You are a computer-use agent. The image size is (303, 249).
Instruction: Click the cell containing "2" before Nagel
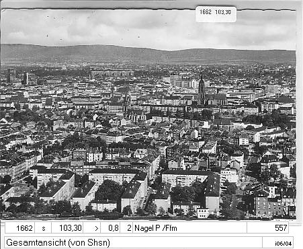point(126,228)
